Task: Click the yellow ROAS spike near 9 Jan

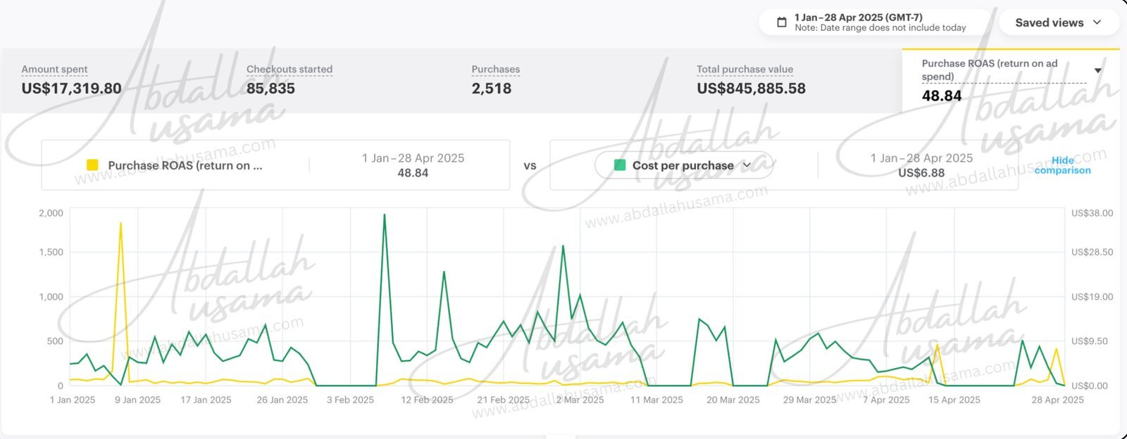Action: [x=120, y=224]
